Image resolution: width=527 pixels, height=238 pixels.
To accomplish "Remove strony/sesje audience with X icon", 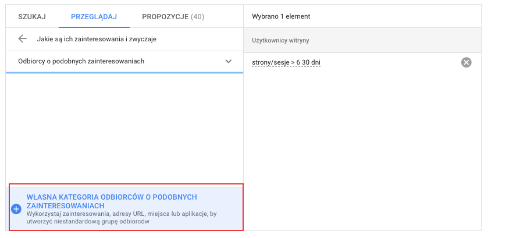I will point(466,62).
